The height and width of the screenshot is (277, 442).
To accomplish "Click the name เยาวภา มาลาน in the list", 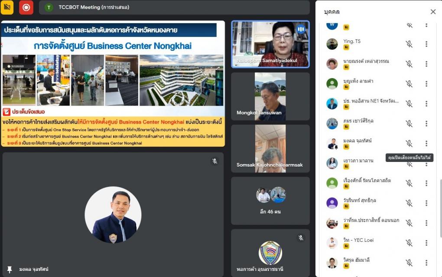I will 358,160.
